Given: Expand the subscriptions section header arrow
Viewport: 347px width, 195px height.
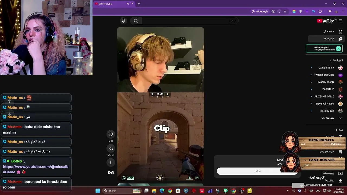Looking at the screenshot, I should click(330, 60).
